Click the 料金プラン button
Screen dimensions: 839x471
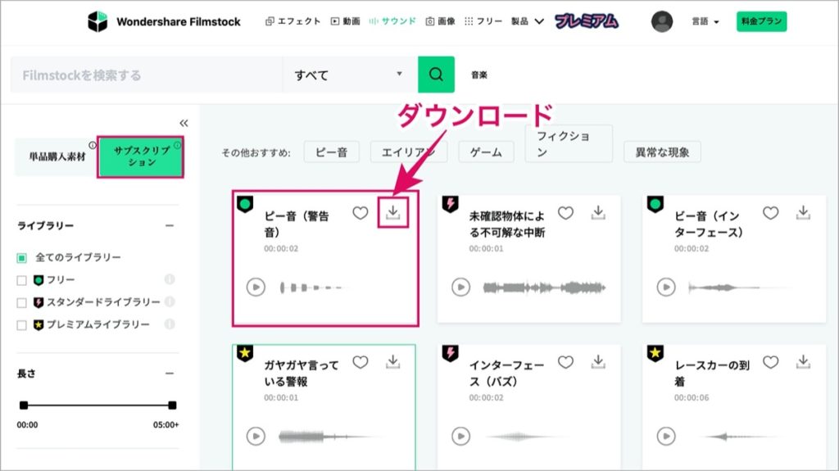761,21
